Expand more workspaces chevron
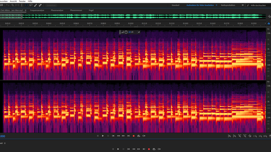Viewport: 271px width, 152px height. coord(243,5)
